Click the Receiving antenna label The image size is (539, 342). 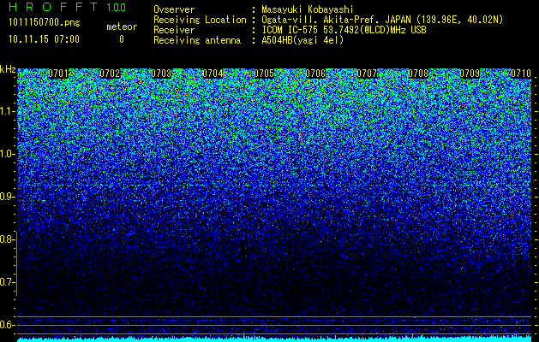(197, 40)
